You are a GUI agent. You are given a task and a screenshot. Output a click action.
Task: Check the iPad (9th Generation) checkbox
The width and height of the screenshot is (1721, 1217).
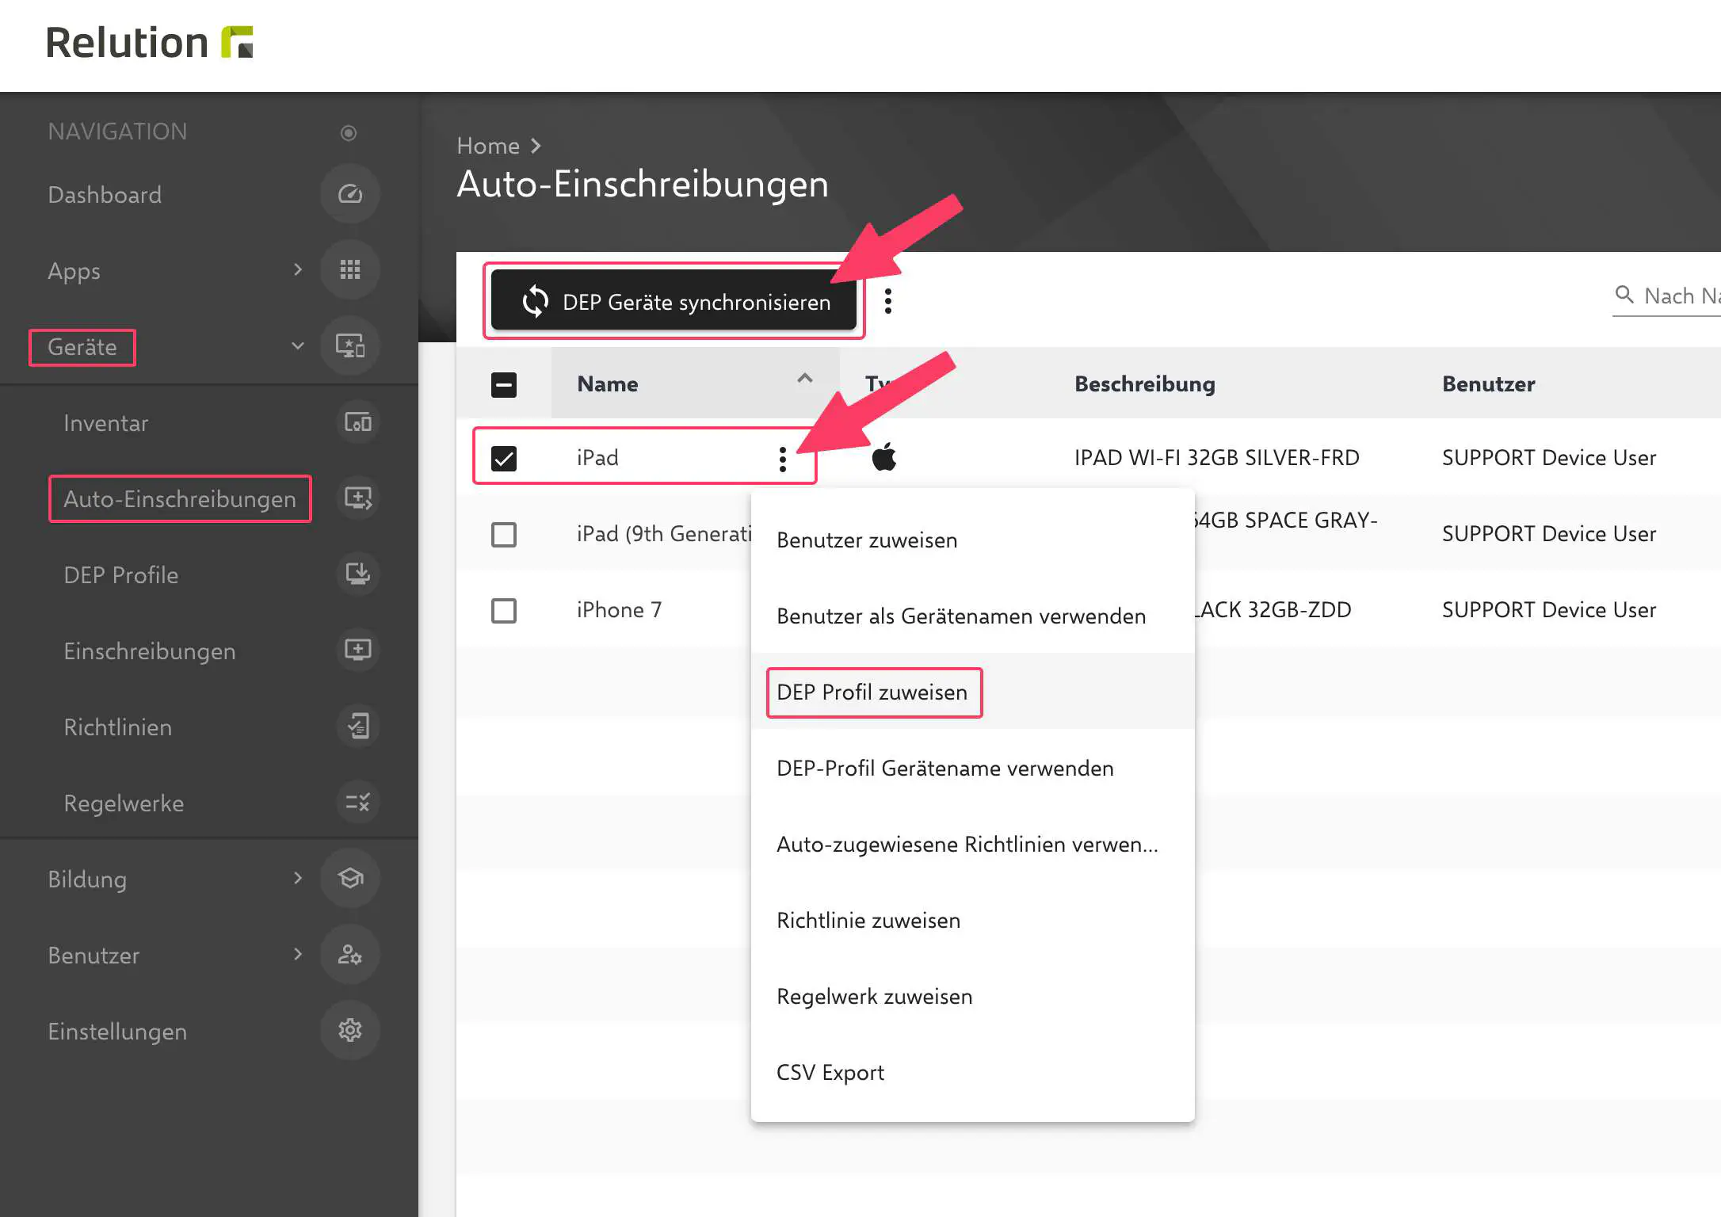pyautogui.click(x=504, y=534)
